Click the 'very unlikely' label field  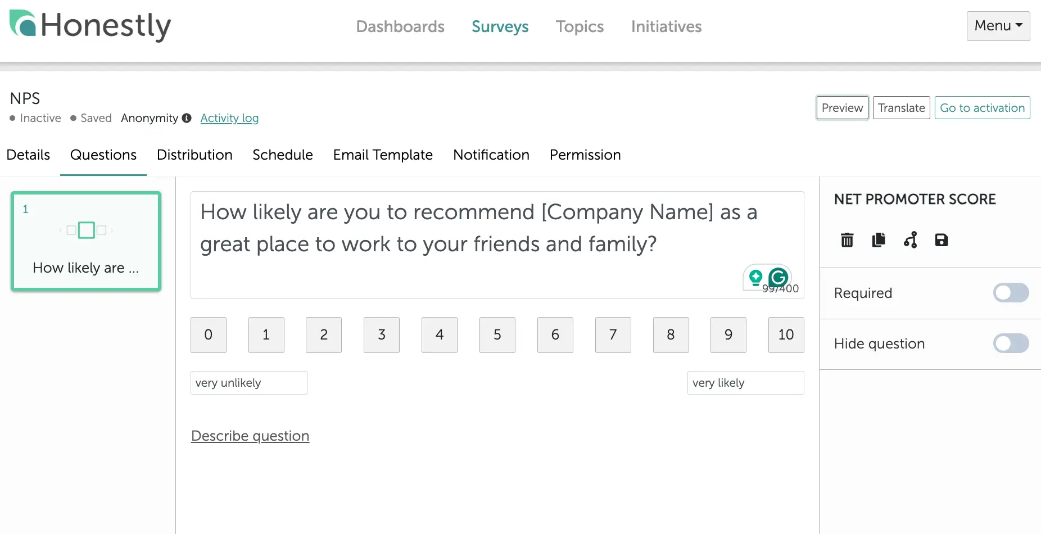(248, 383)
